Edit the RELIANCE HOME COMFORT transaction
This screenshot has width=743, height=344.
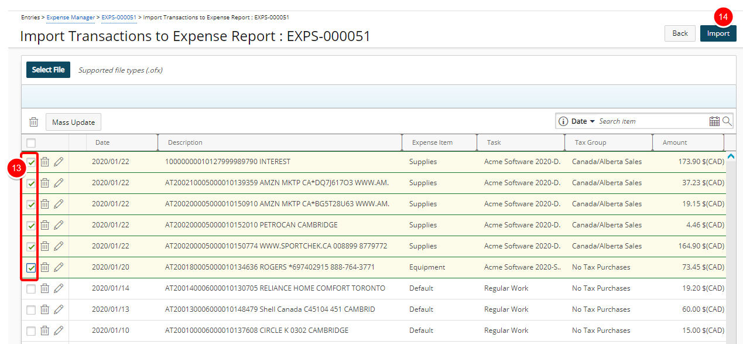(59, 288)
